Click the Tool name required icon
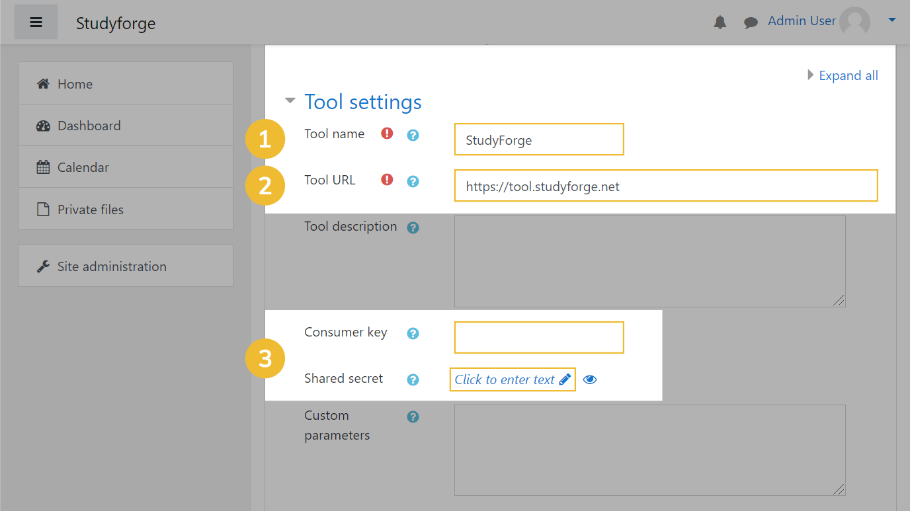This screenshot has width=910, height=511. 388,134
